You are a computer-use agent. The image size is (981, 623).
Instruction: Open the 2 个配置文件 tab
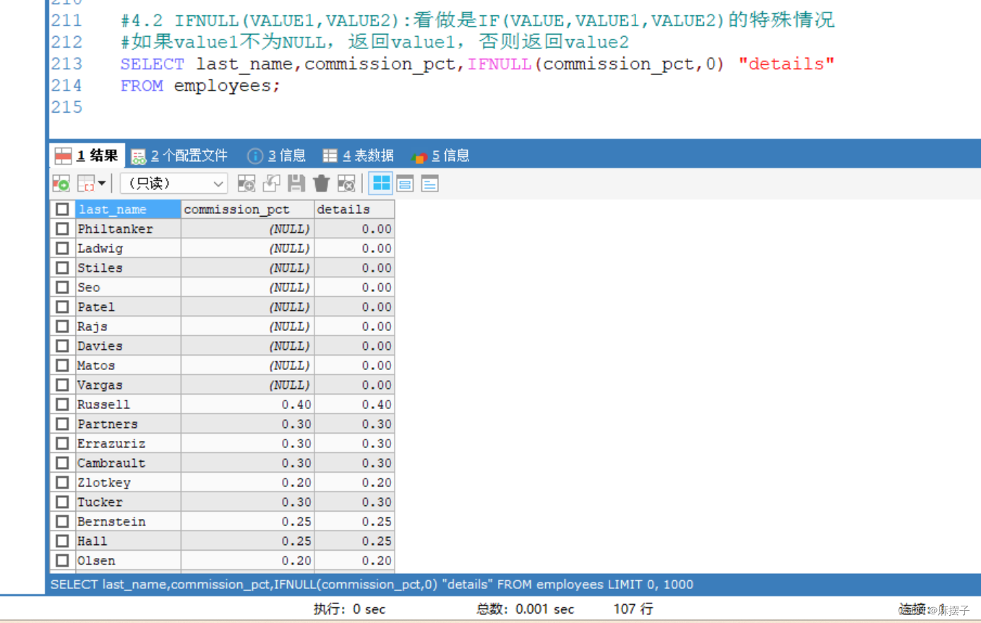[179, 155]
